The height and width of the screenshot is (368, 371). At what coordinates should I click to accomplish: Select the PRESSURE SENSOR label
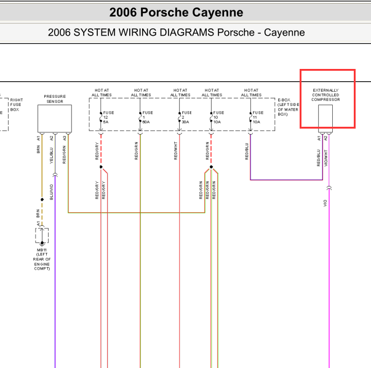[55, 99]
